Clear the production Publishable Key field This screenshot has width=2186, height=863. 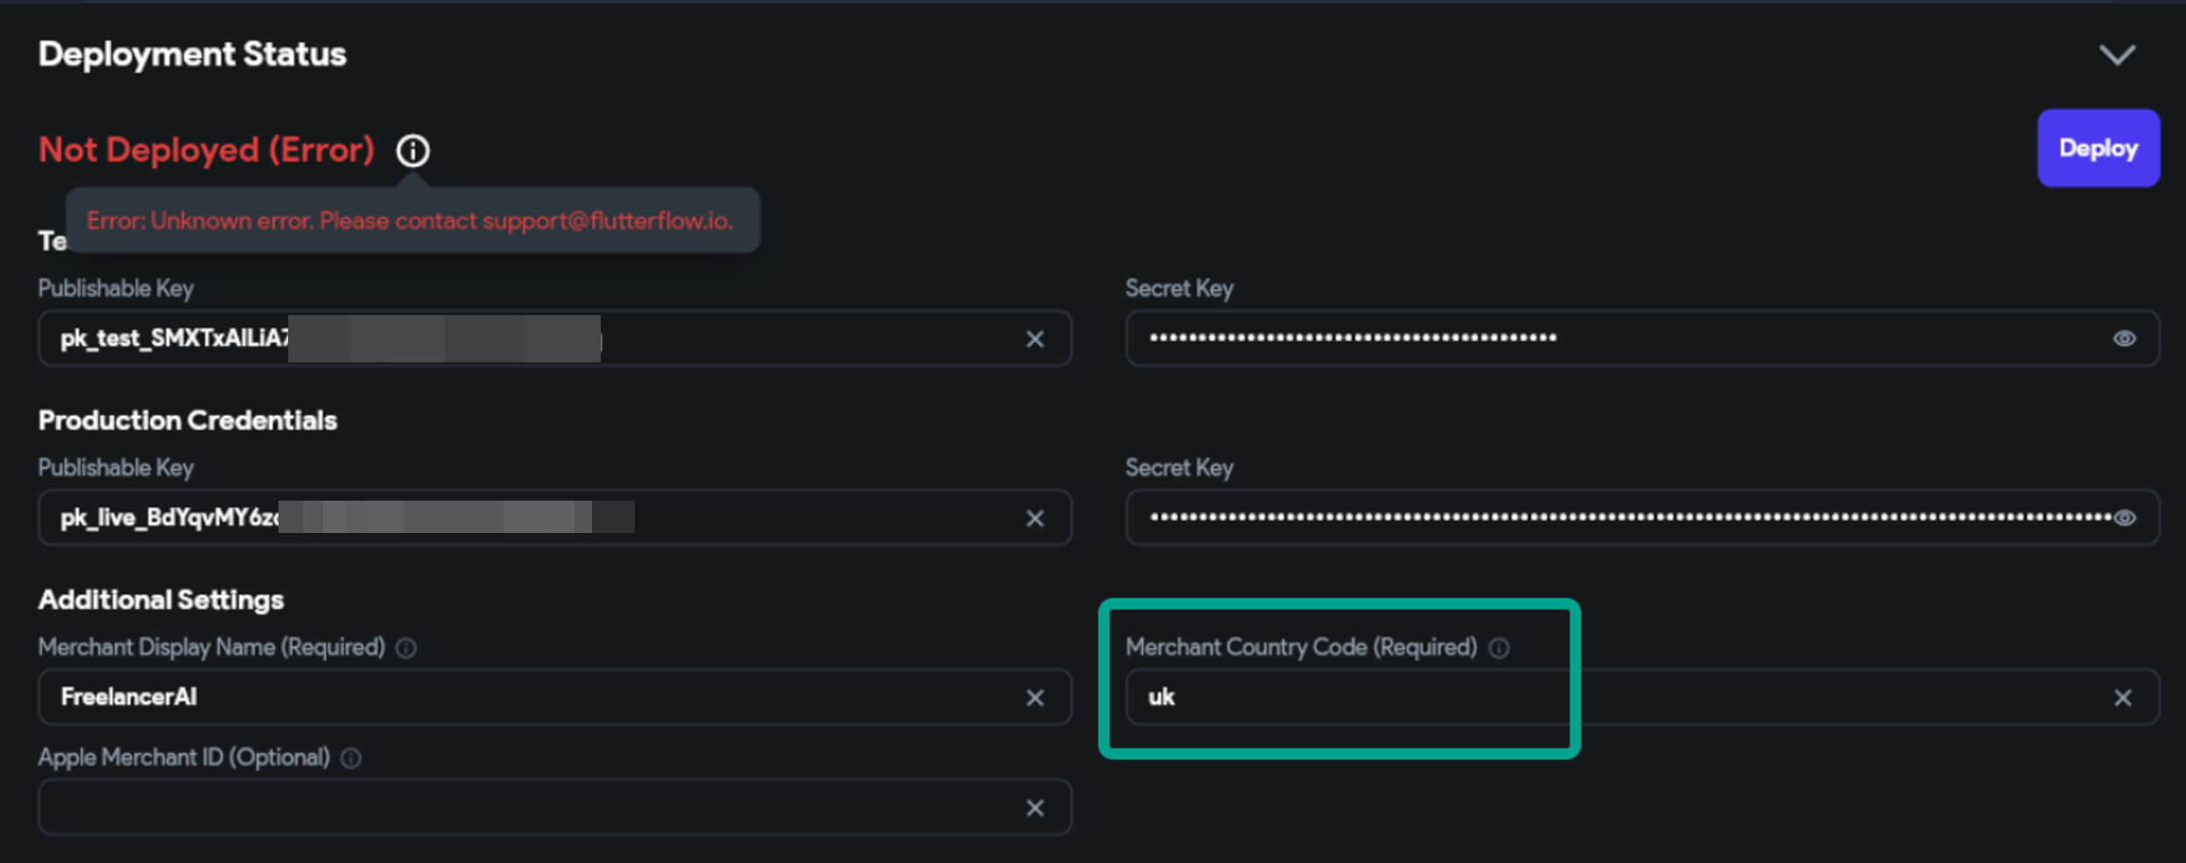(x=1035, y=518)
